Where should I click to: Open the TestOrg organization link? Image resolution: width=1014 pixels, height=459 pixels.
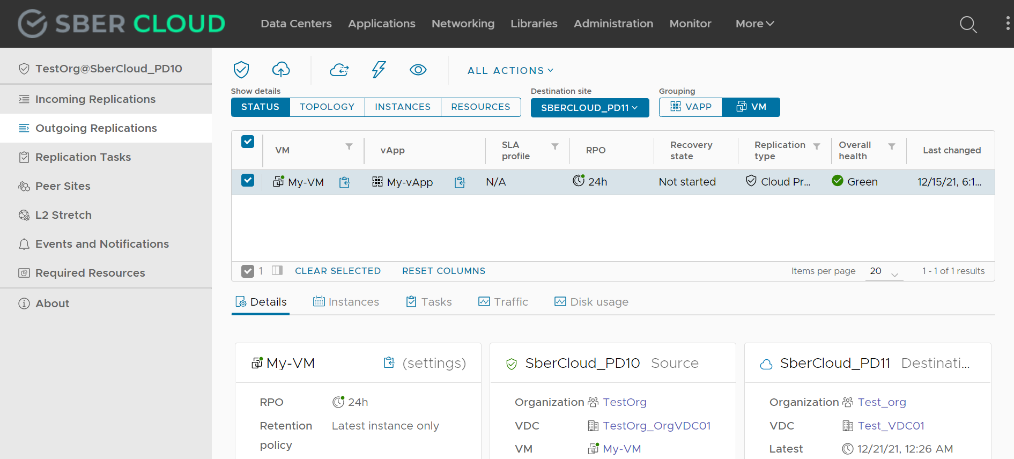[x=625, y=402]
